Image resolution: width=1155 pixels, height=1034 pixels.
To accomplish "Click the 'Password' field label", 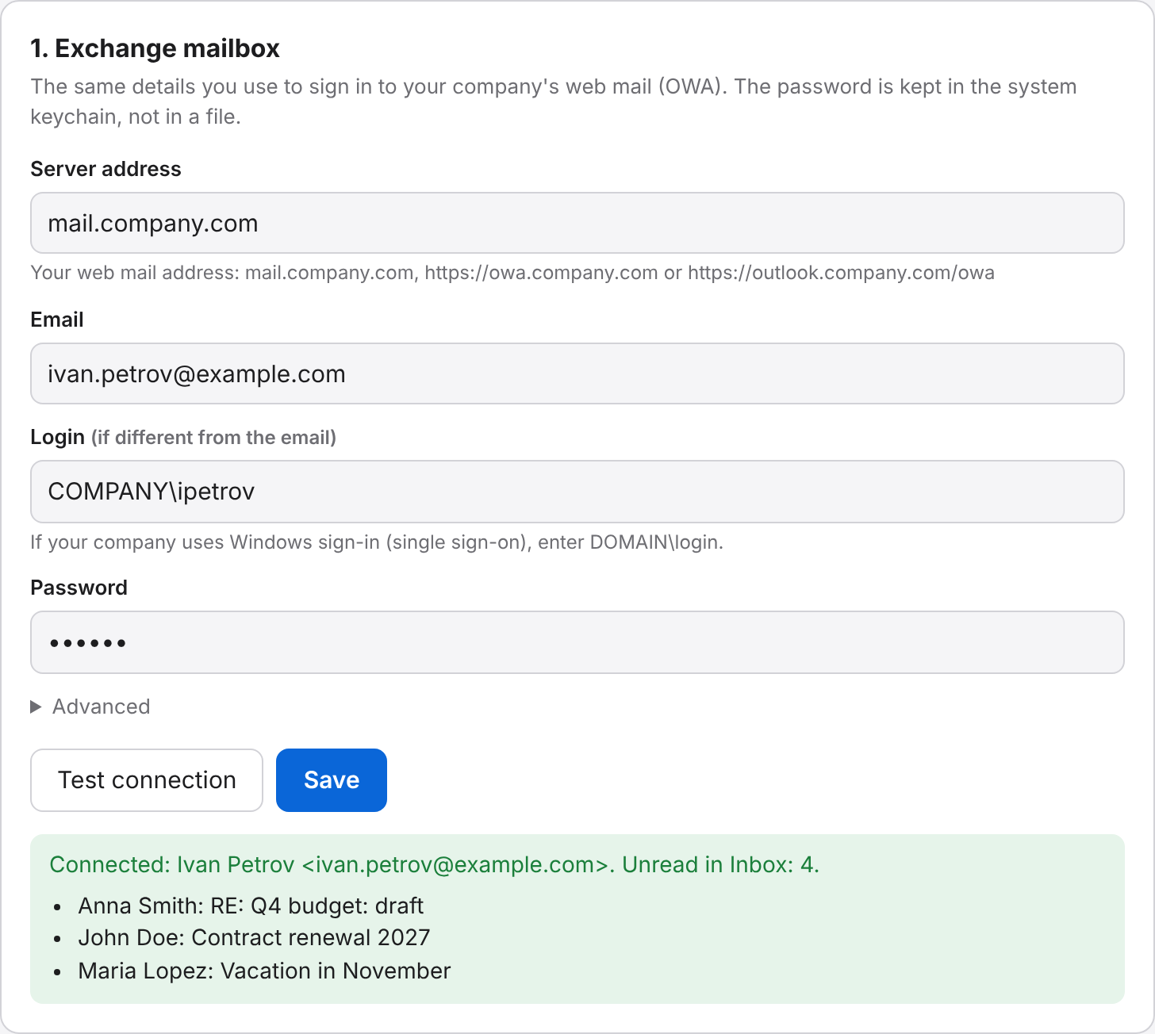I will 79,588.
